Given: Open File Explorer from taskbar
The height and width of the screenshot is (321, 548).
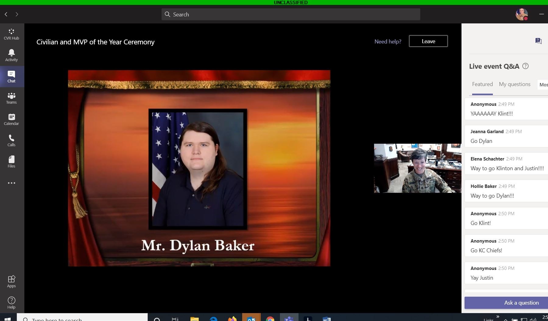Looking at the screenshot, I should point(194,319).
